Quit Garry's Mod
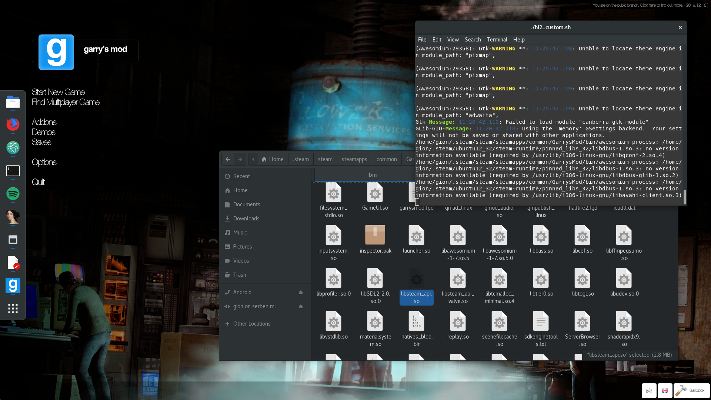This screenshot has height=400, width=711. (x=38, y=182)
